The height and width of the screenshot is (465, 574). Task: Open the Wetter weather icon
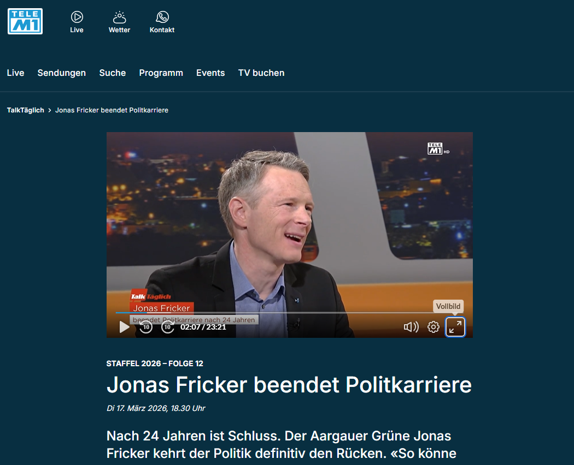click(119, 17)
